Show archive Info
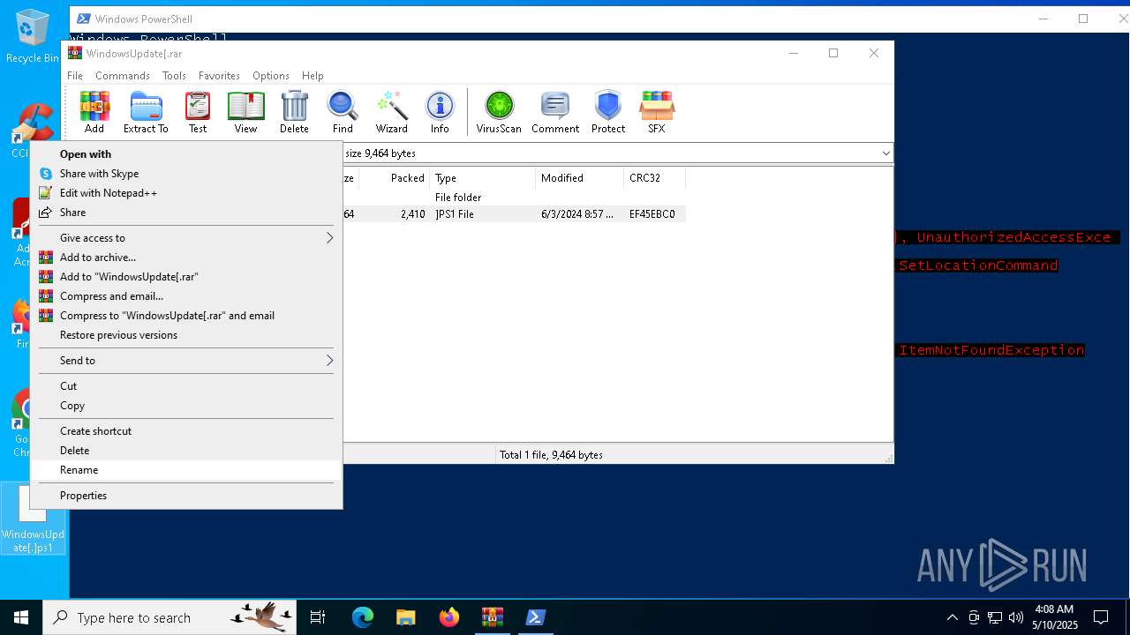This screenshot has height=635, width=1130. pyautogui.click(x=440, y=112)
